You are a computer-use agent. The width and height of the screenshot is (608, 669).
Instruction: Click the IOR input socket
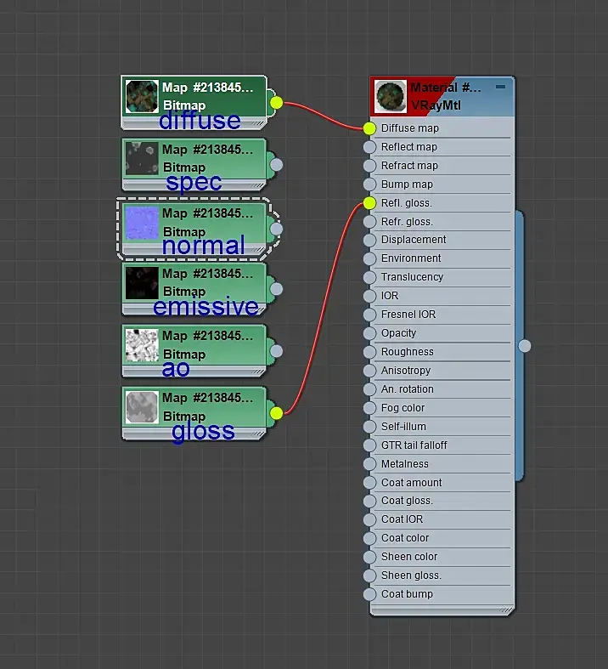[370, 296]
